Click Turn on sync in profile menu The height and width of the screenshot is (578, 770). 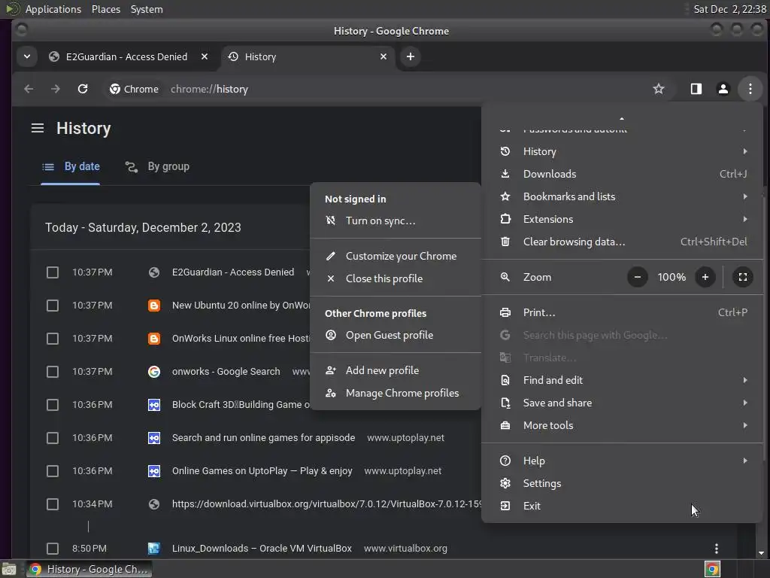tap(396, 221)
